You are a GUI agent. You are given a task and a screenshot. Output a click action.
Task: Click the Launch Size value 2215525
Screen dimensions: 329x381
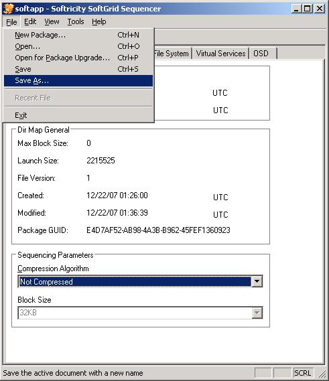click(101, 161)
